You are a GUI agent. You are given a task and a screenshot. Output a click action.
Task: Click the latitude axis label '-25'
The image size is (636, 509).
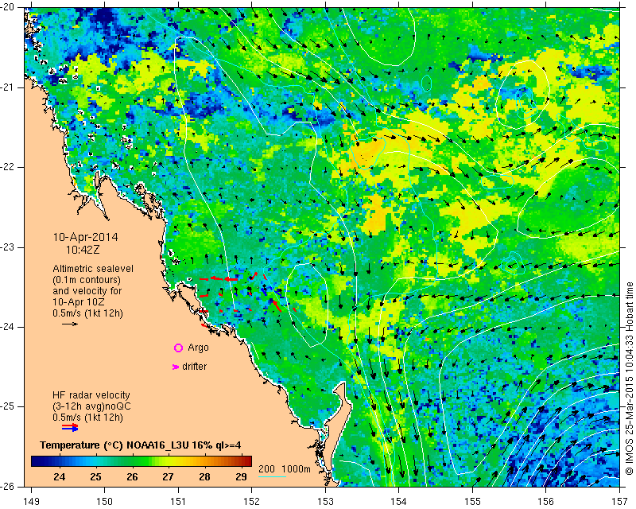tap(7, 406)
